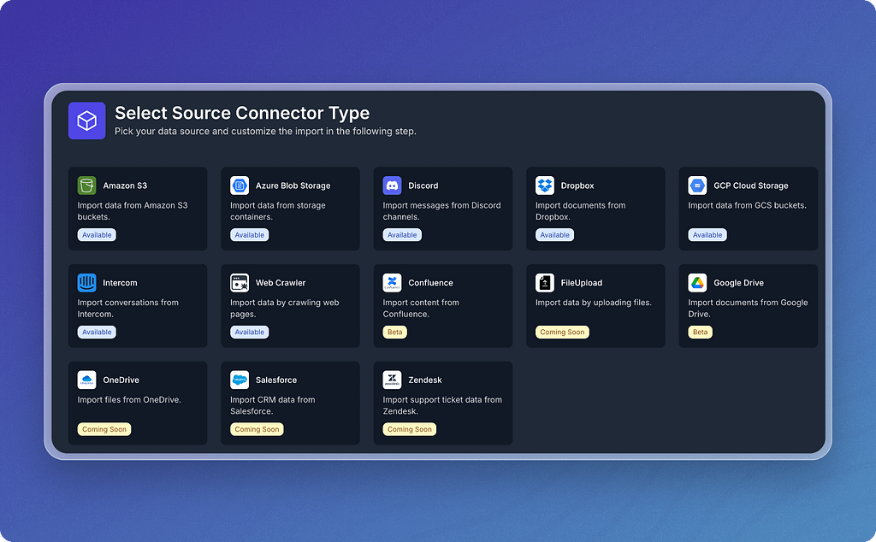Viewport: 876px width, 542px height.
Task: Click the Google Drive logo icon
Action: tap(697, 282)
